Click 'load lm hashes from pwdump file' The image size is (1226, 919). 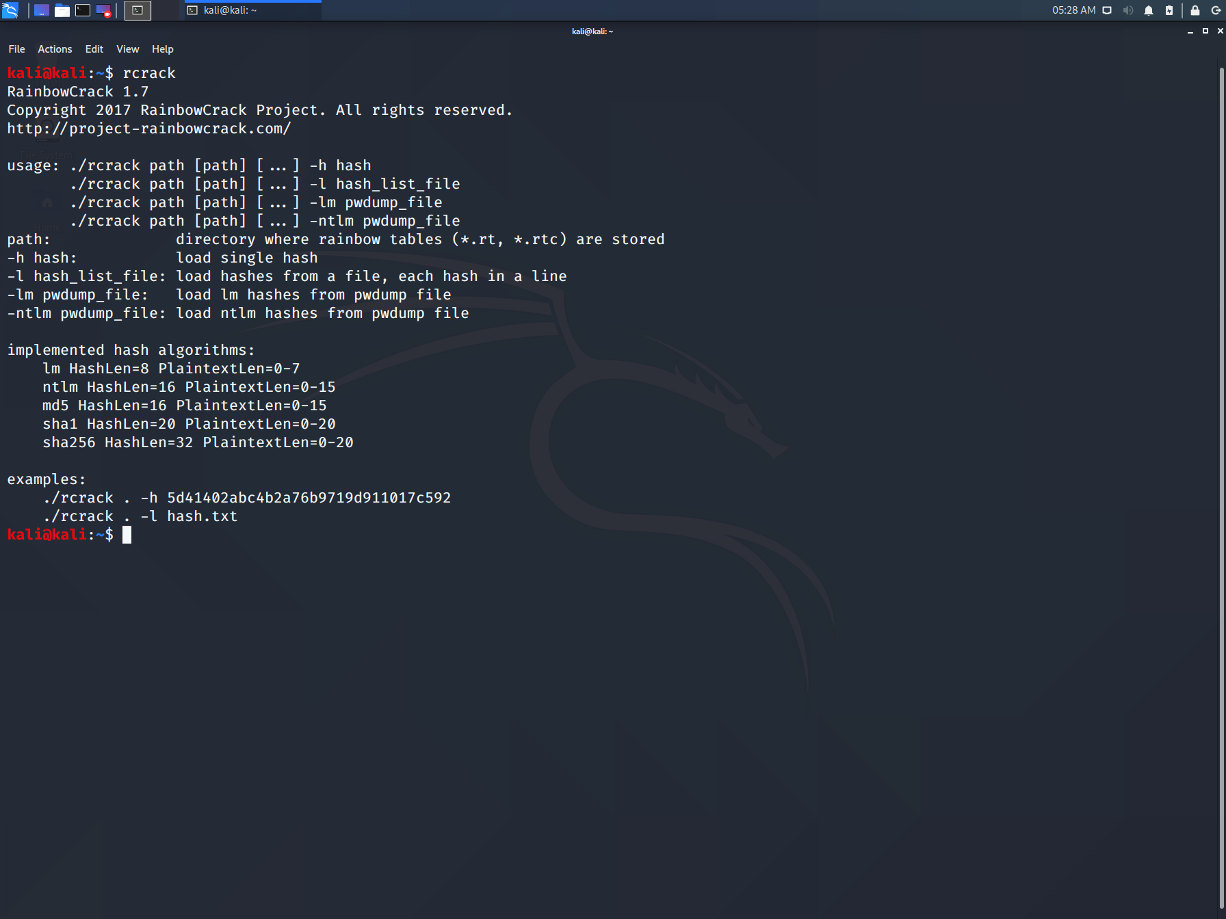pos(313,295)
